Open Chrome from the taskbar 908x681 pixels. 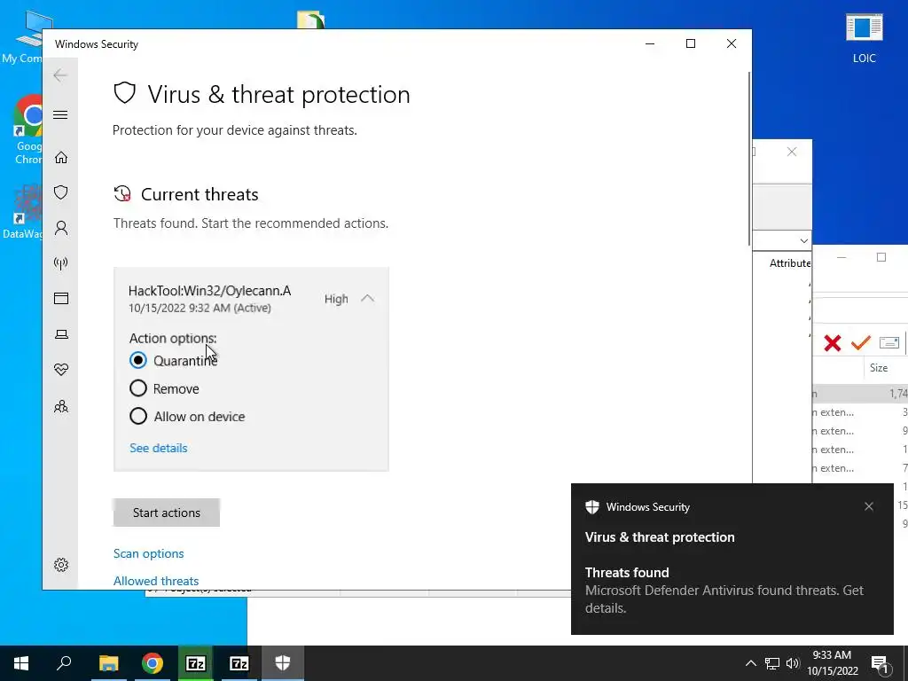pyautogui.click(x=153, y=663)
